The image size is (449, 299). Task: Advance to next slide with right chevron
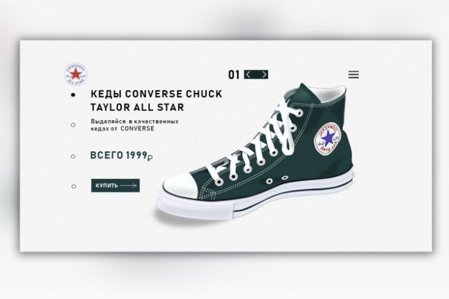(x=264, y=75)
